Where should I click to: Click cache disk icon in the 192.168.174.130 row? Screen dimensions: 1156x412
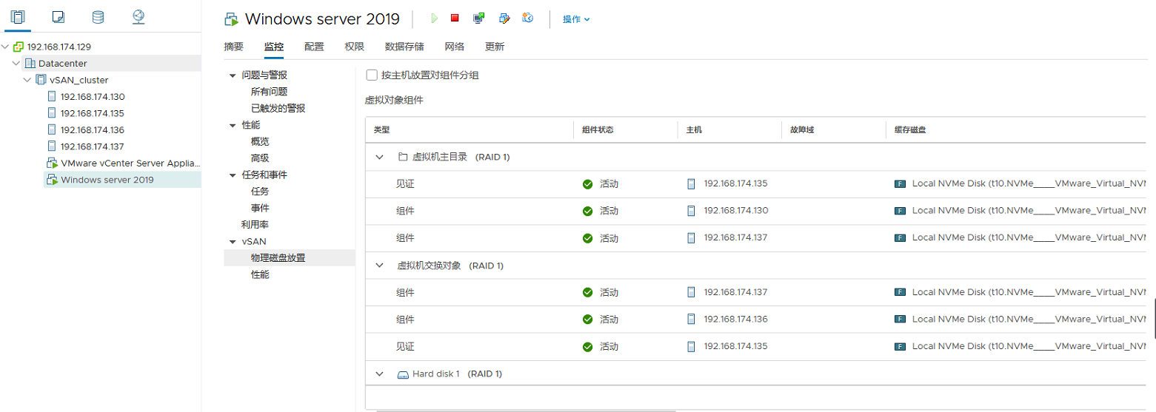901,211
